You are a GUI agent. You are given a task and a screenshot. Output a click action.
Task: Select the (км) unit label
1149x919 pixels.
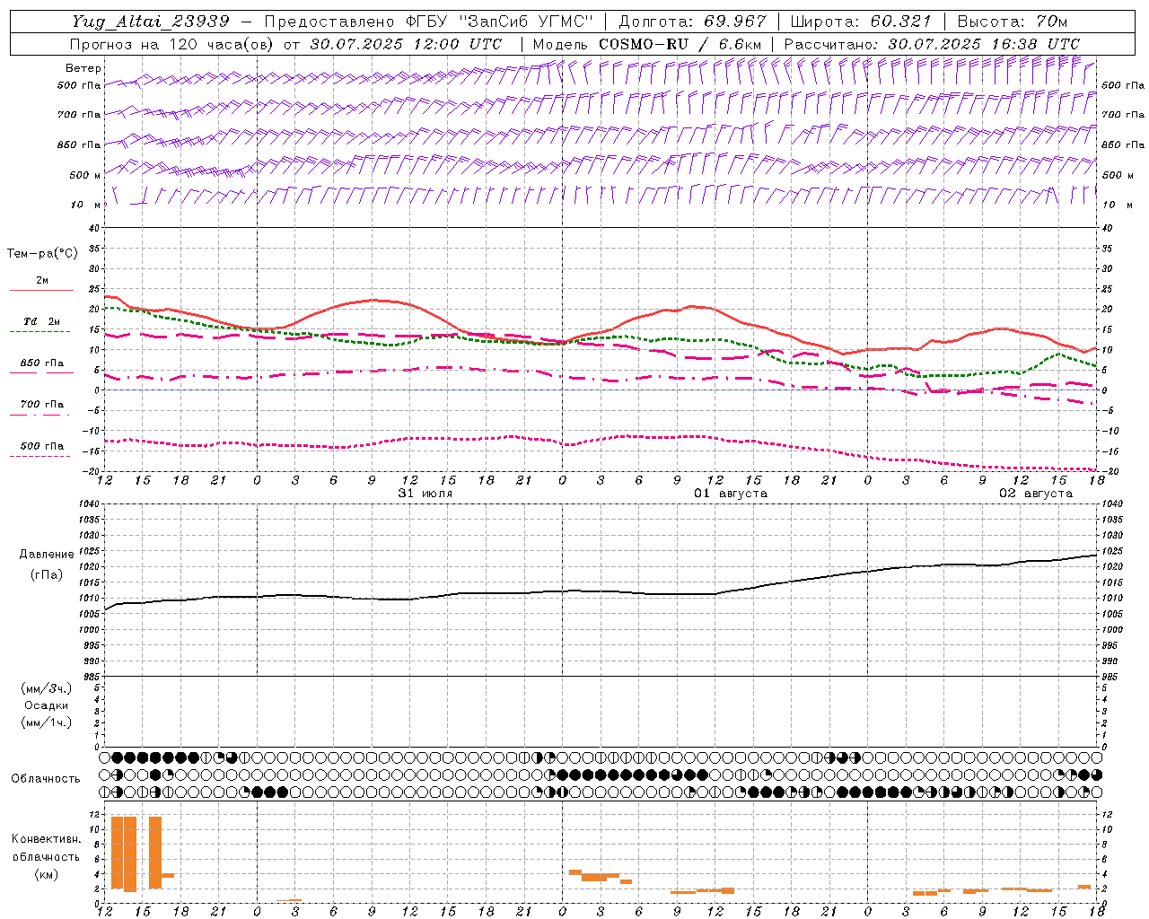pyautogui.click(x=46, y=874)
